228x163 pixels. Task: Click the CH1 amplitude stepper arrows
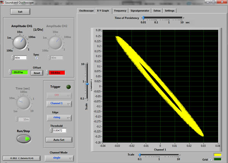[x=12, y=58]
